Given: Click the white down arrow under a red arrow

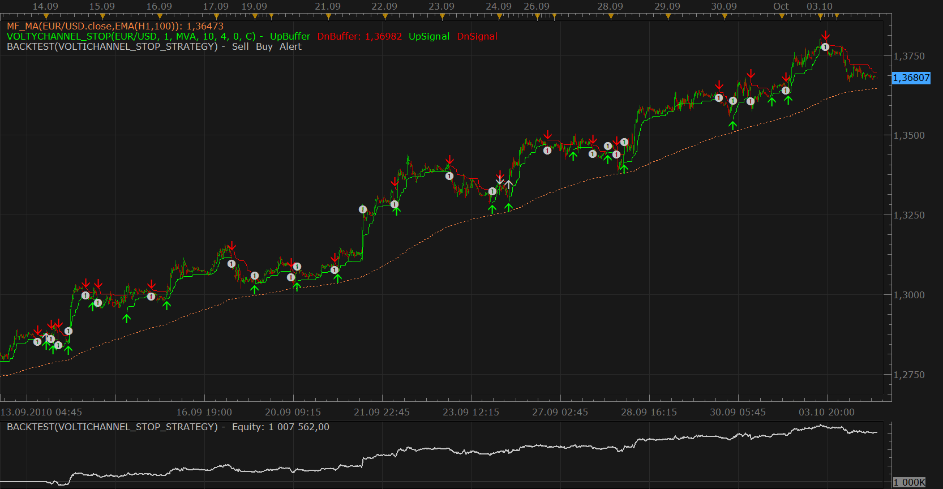Looking at the screenshot, I should click(x=500, y=181).
